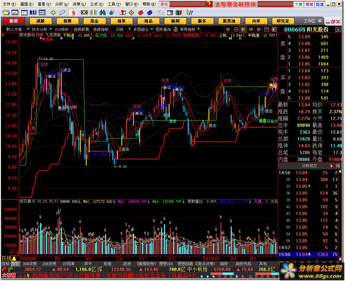Open the 工作区 workspace dropdown

(x=320, y=21)
